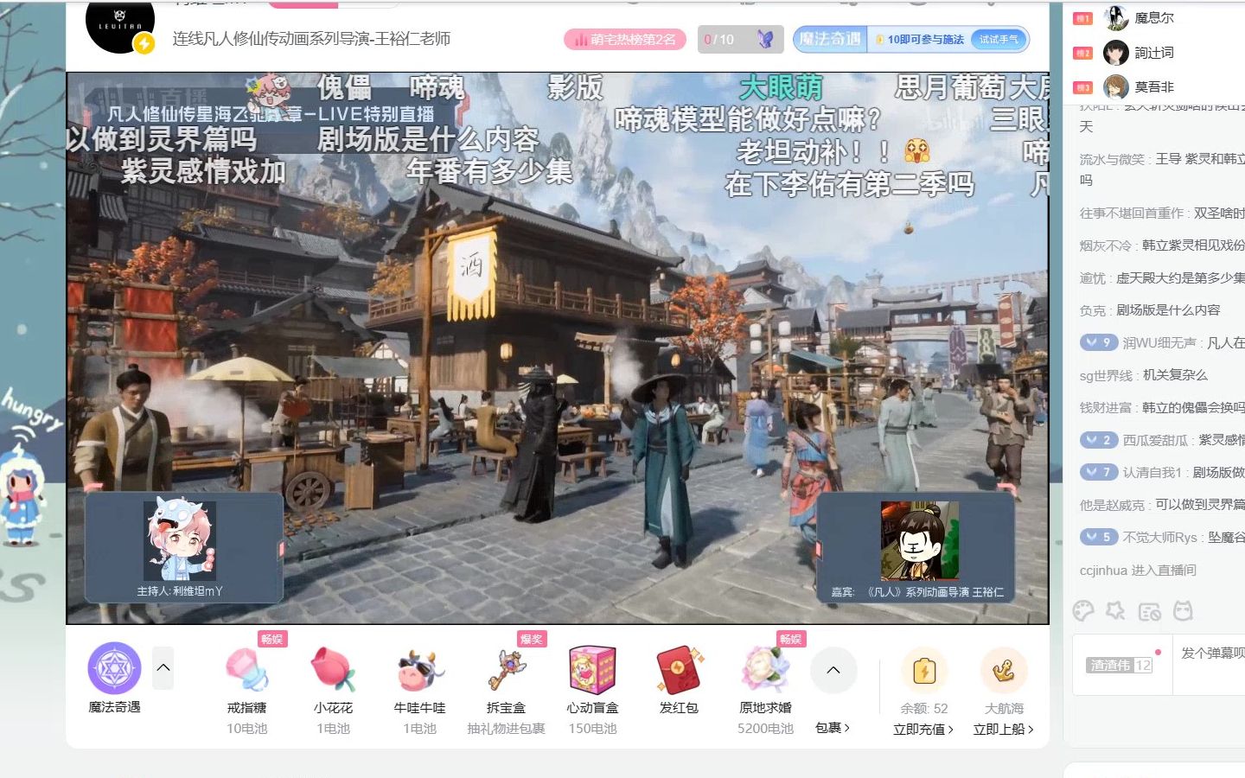
Task: Expand the gift list round arrow button
Action: (x=833, y=670)
